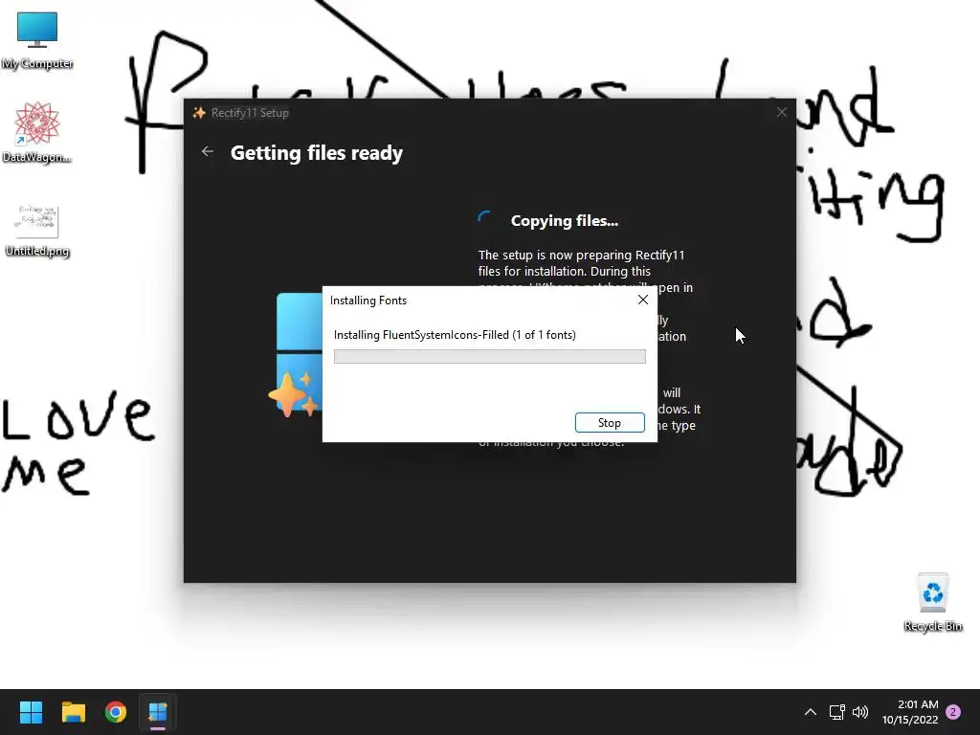Click the font installation progress bar
980x735 pixels.
click(489, 356)
